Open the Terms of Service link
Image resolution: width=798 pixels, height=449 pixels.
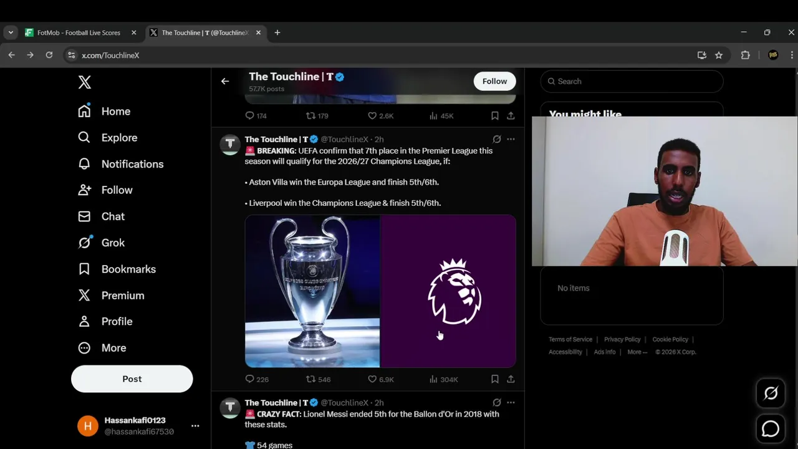coord(570,339)
